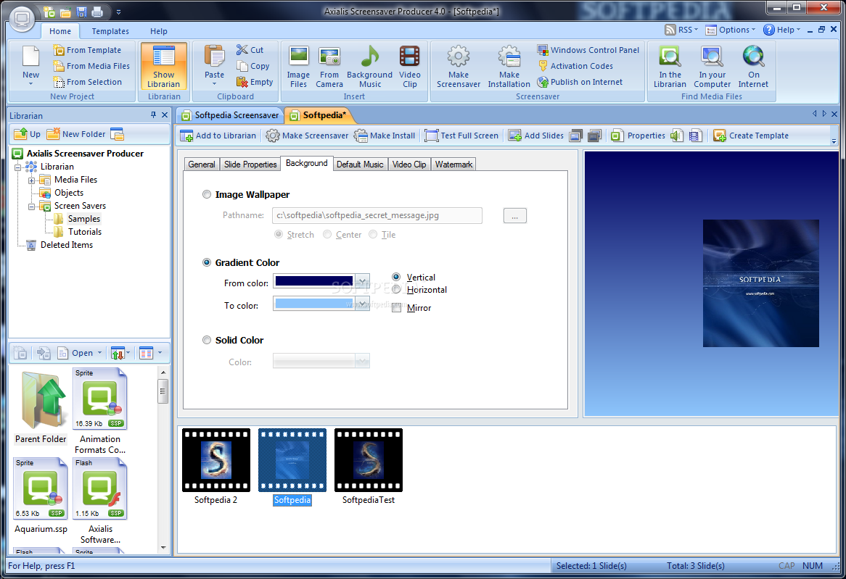The image size is (846, 579).
Task: Switch to the Templates ribbon tab
Action: pyautogui.click(x=110, y=31)
